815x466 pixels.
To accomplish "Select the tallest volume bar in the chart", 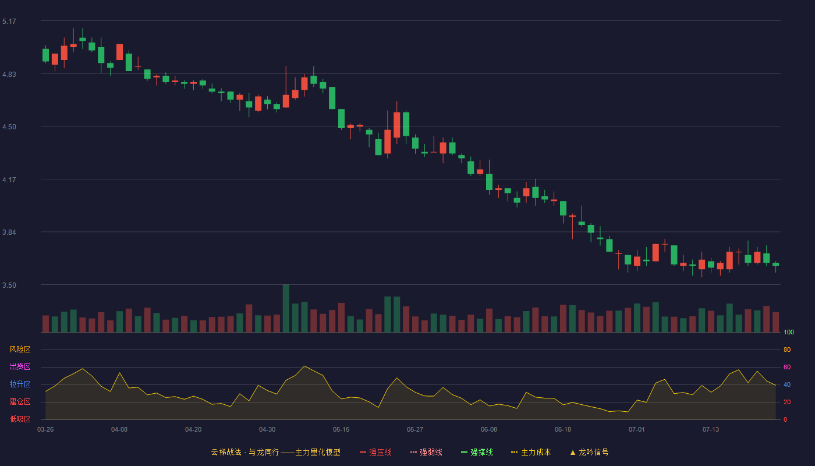I will (x=286, y=308).
